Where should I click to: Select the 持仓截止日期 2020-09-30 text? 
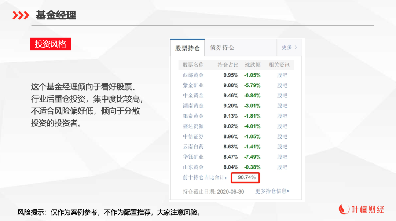(213, 192)
